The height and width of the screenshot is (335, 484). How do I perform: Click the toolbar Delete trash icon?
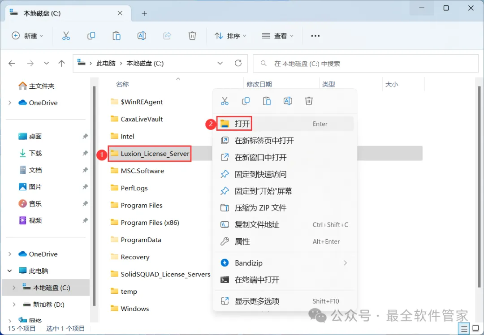coord(192,36)
